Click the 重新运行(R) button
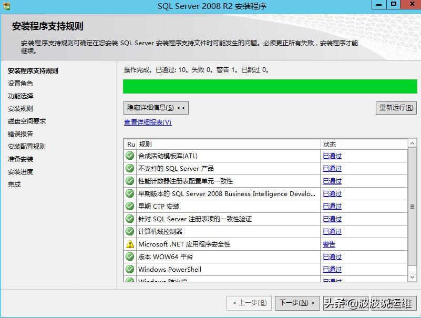Screen dimensions: 421x318 pos(396,108)
